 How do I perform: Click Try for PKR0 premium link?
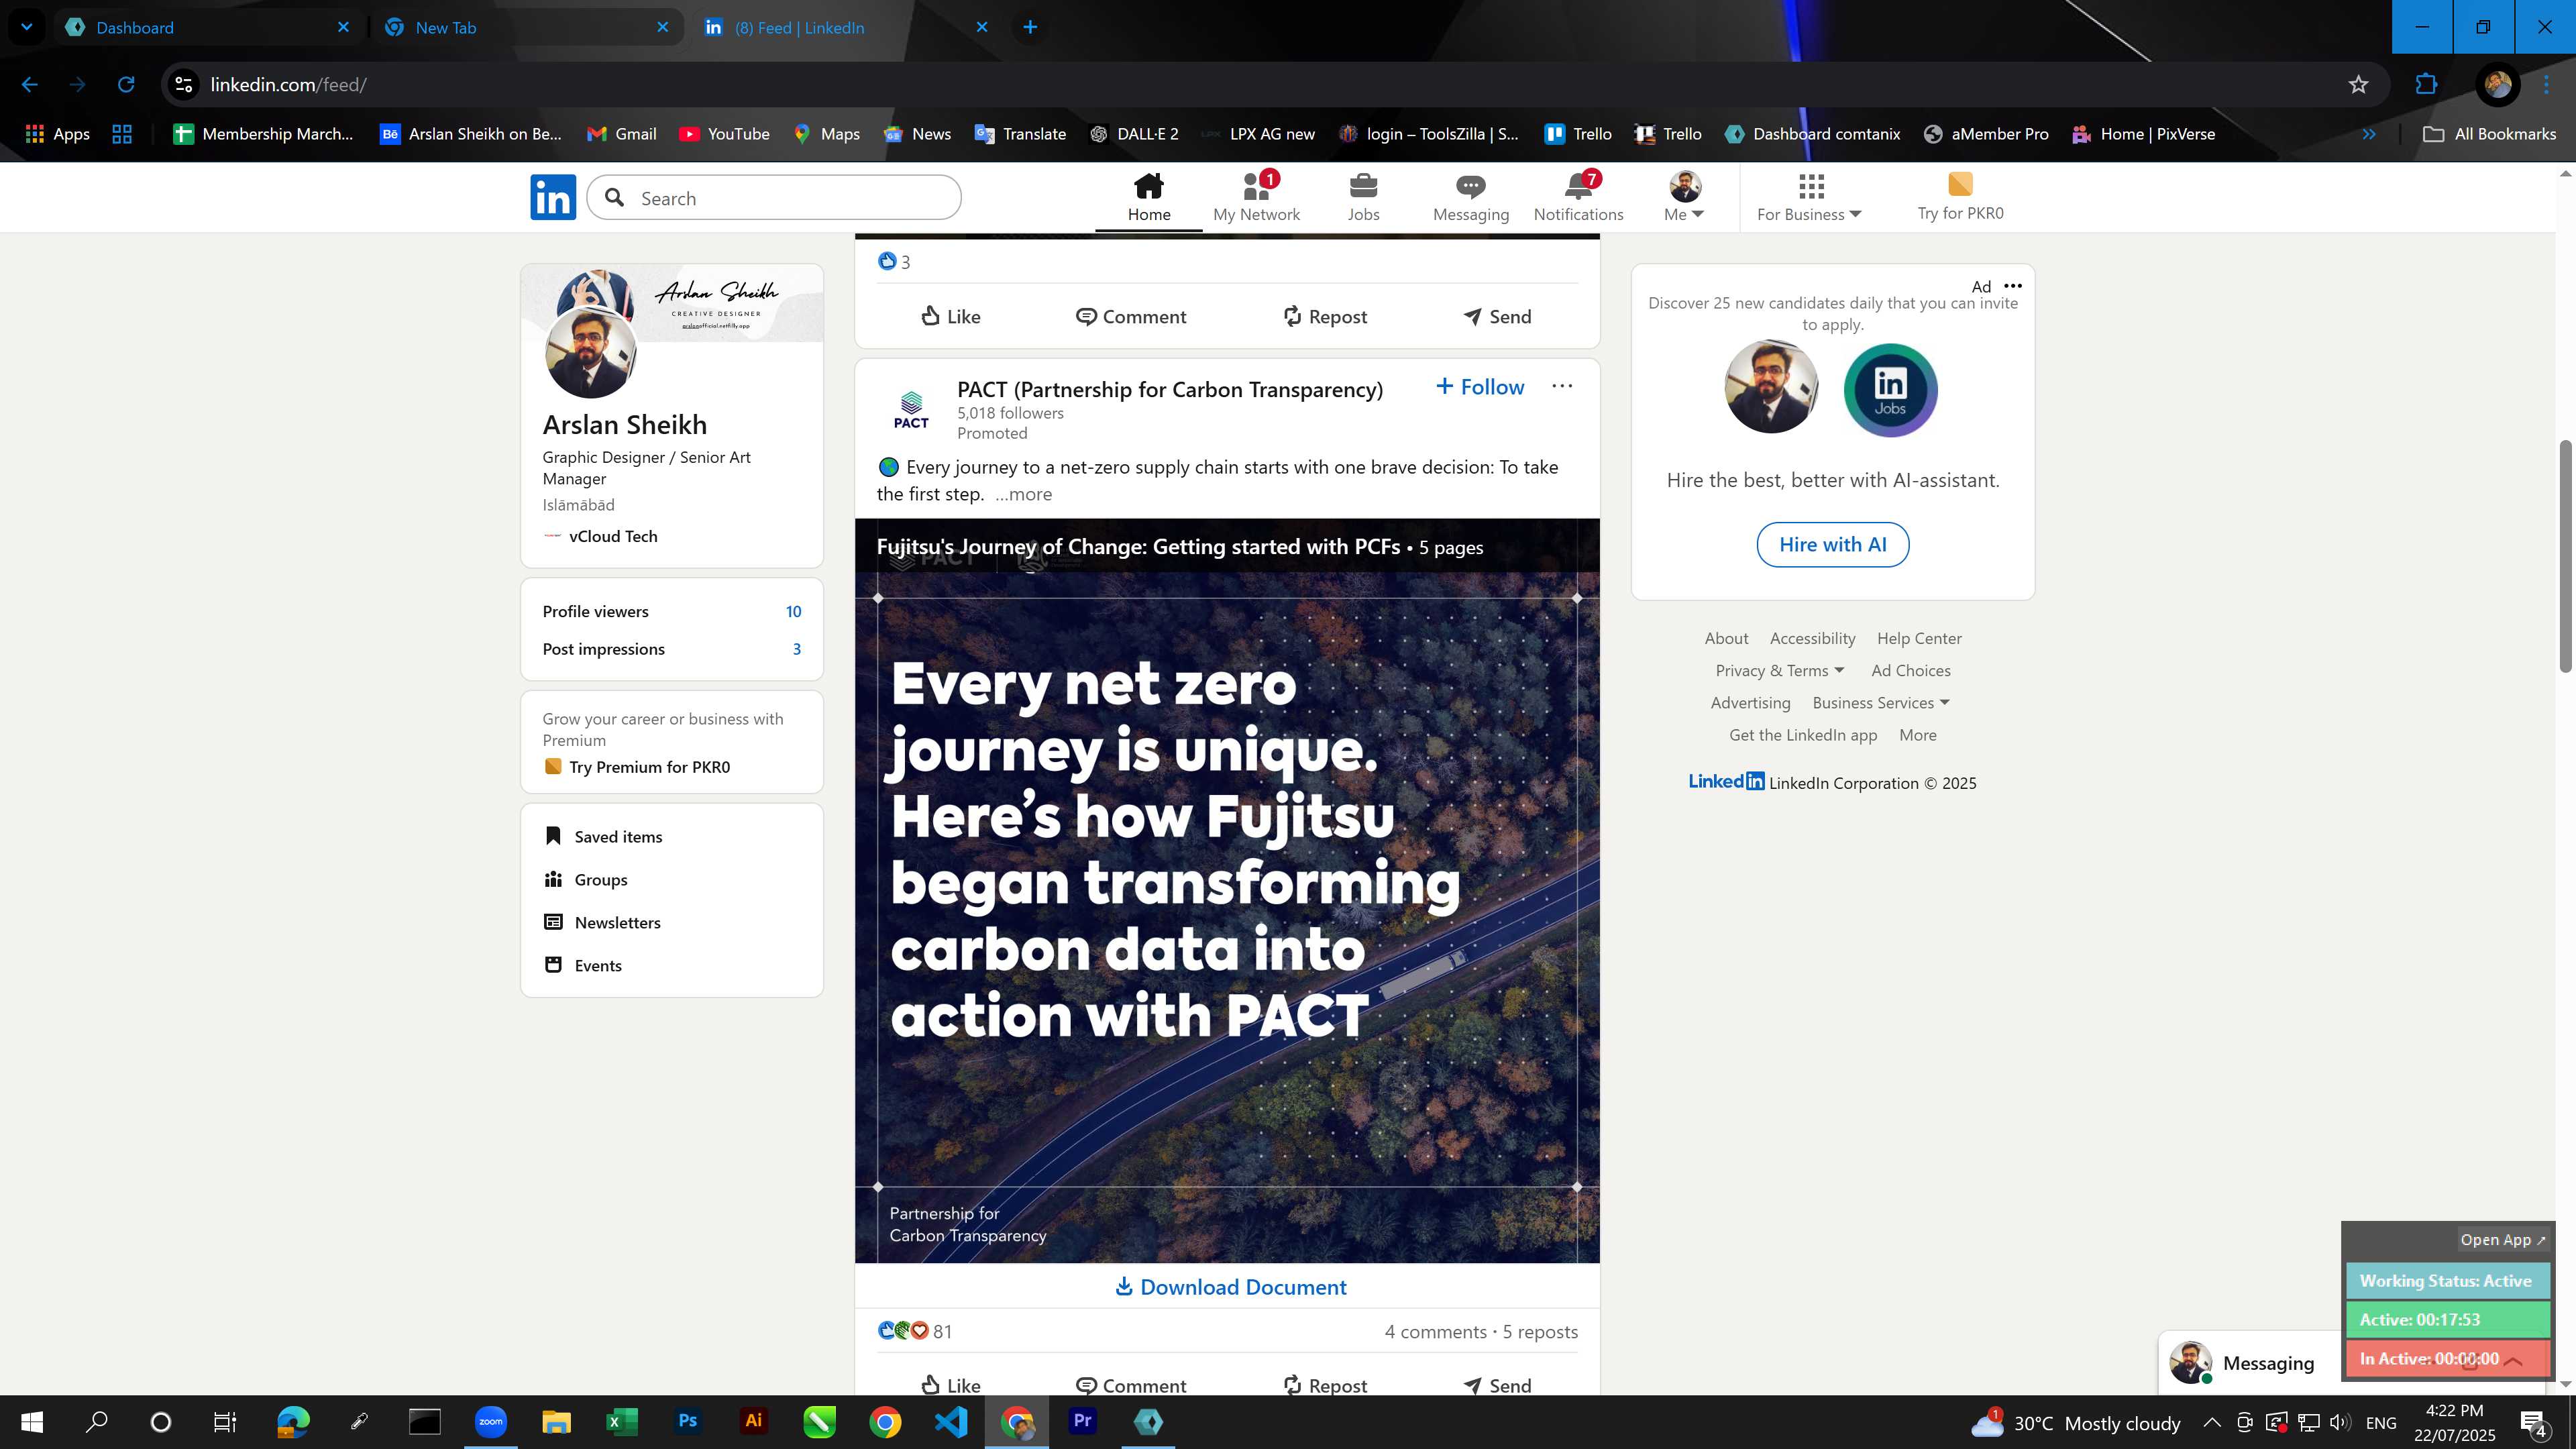[x=1960, y=197]
